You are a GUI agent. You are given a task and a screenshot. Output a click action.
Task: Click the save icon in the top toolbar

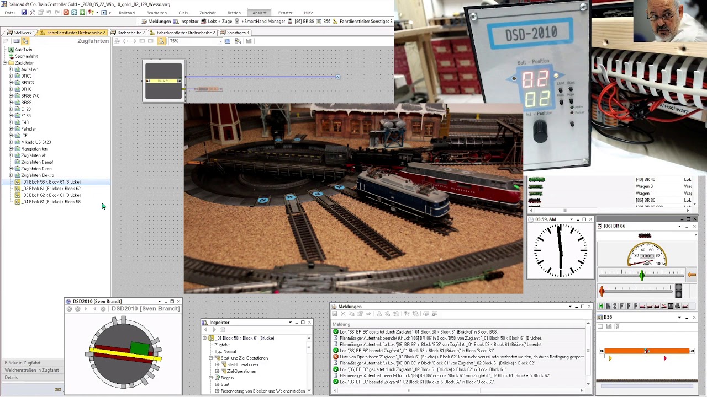pyautogui.click(x=24, y=12)
